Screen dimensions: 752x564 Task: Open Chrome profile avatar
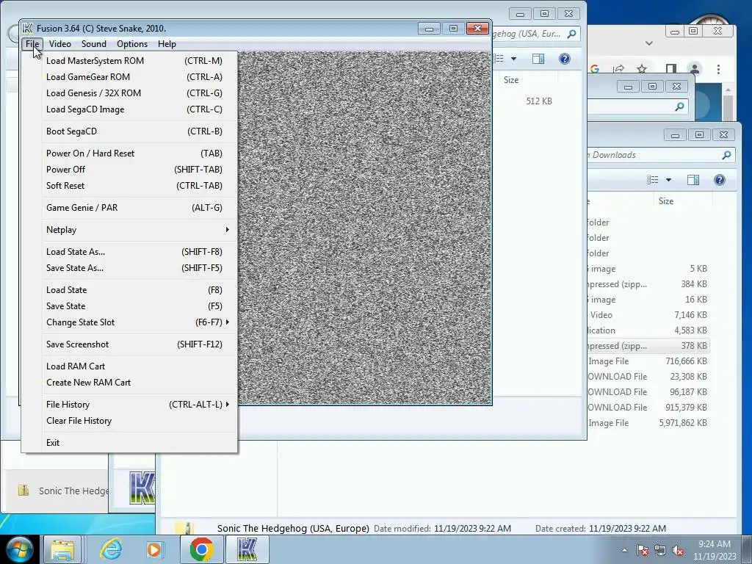695,69
